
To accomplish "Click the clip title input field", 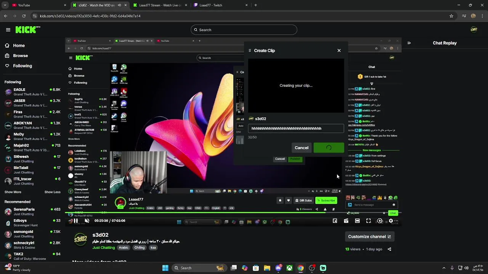I will (296, 129).
